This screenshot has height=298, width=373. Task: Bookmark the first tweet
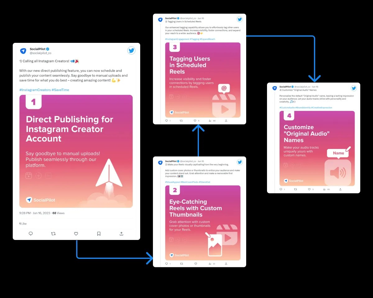click(99, 234)
